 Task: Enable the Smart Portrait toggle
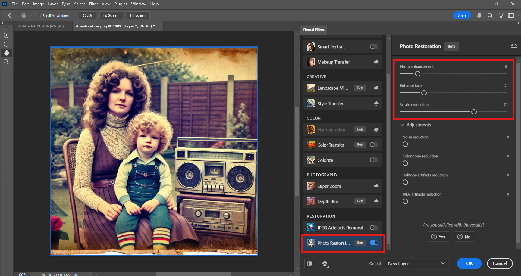point(374,47)
